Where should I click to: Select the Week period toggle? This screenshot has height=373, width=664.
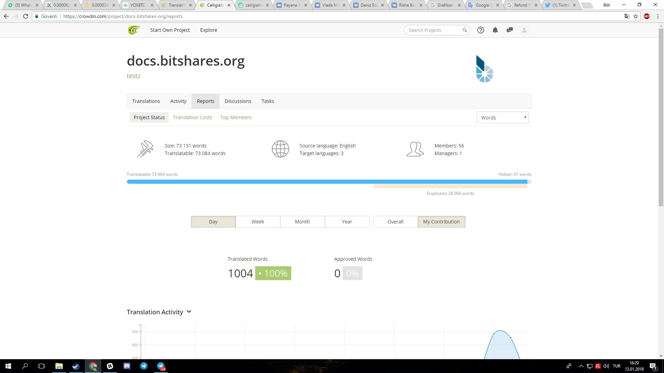click(x=258, y=222)
